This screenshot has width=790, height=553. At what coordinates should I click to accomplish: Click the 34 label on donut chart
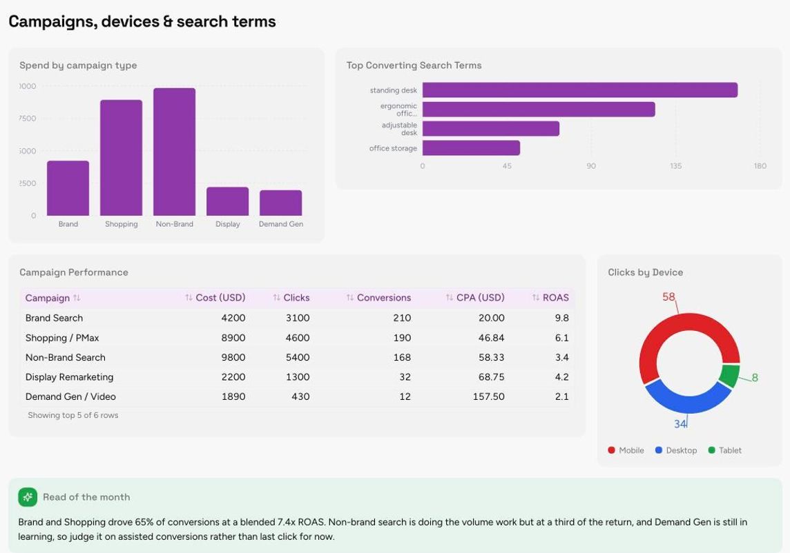click(680, 423)
